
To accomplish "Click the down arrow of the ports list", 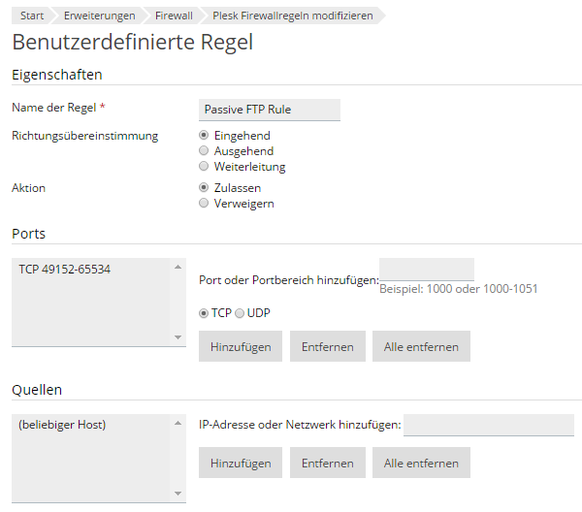I will click(178, 337).
